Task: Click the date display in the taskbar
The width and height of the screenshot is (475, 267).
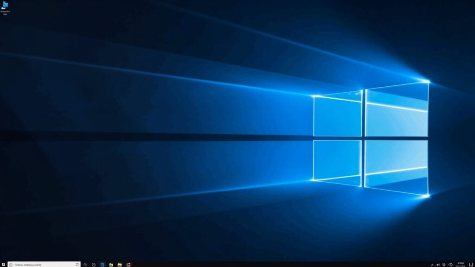Action: point(461,265)
